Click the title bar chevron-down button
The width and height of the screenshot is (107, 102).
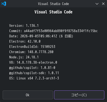(x=97, y=4)
